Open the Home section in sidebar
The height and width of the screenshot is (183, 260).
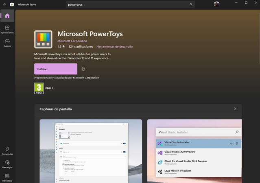point(7,16)
